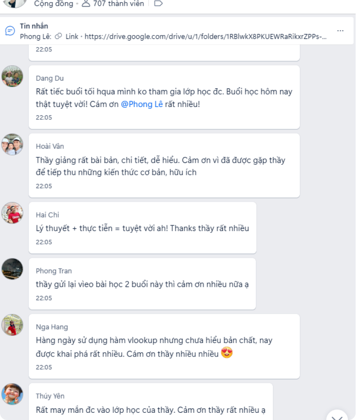This screenshot has width=356, height=420.
Task: Open Dang Du's avatar
Action: tap(12, 76)
